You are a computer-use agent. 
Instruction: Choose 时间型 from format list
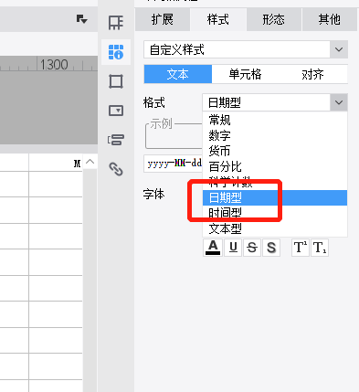coord(275,213)
